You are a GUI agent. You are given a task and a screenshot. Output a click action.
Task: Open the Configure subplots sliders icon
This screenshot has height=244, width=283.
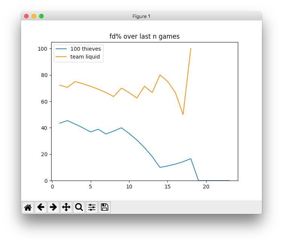point(92,207)
